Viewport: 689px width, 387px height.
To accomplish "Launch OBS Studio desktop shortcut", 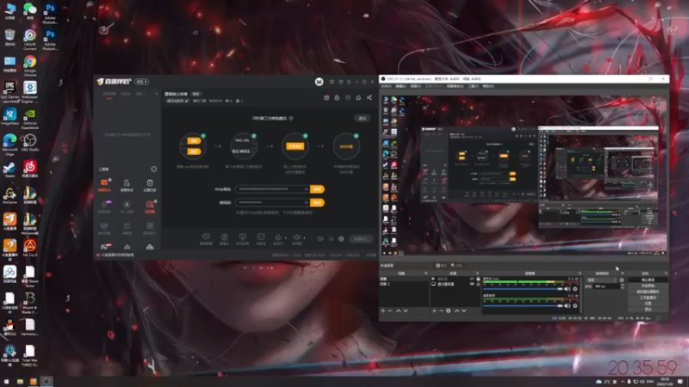I will pos(30,143).
